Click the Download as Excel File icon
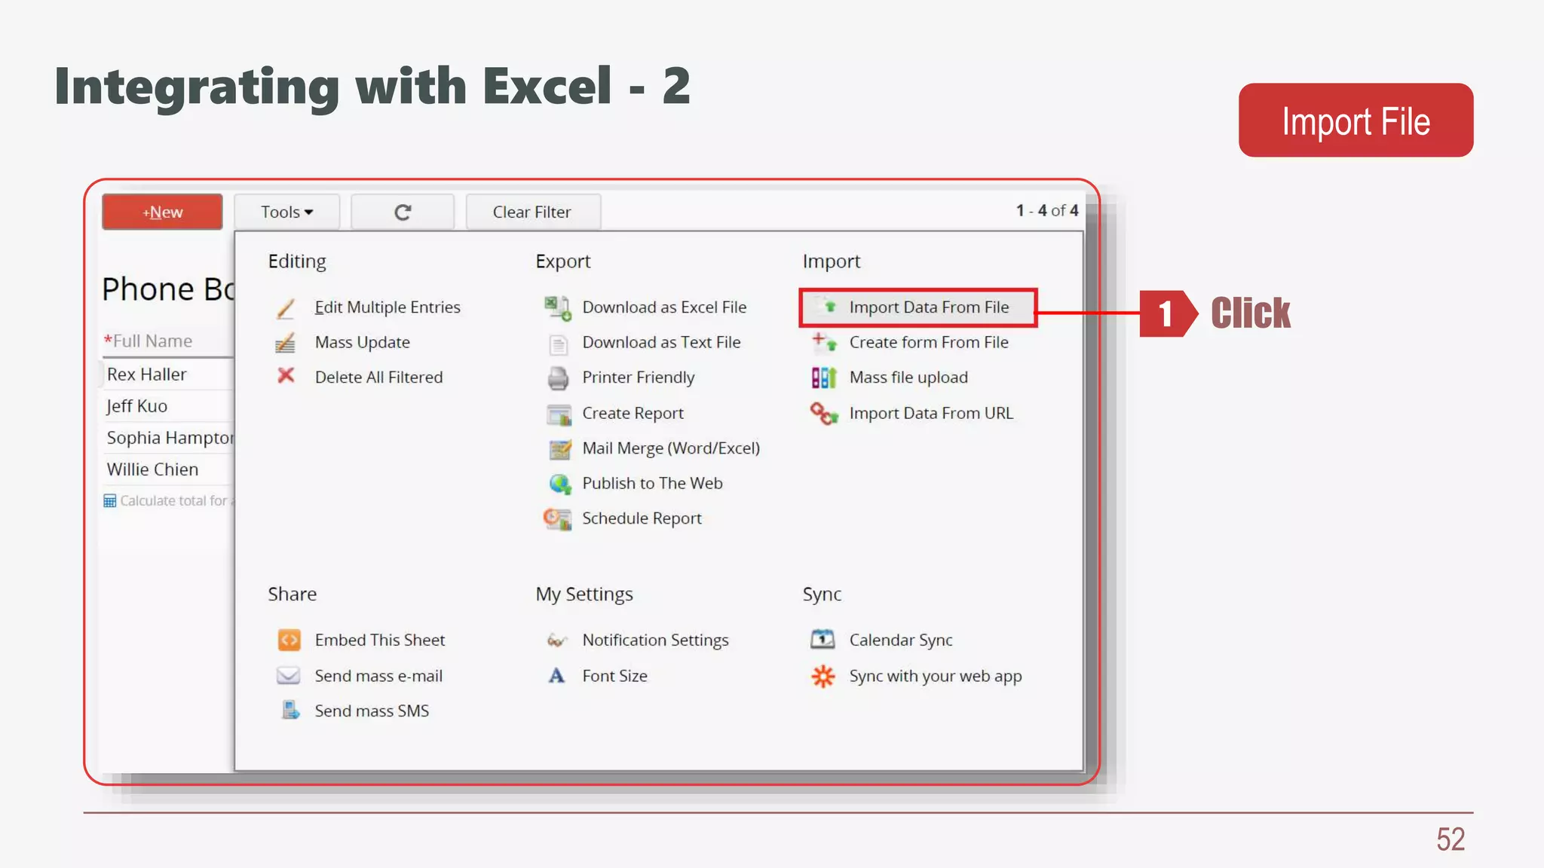 558,307
